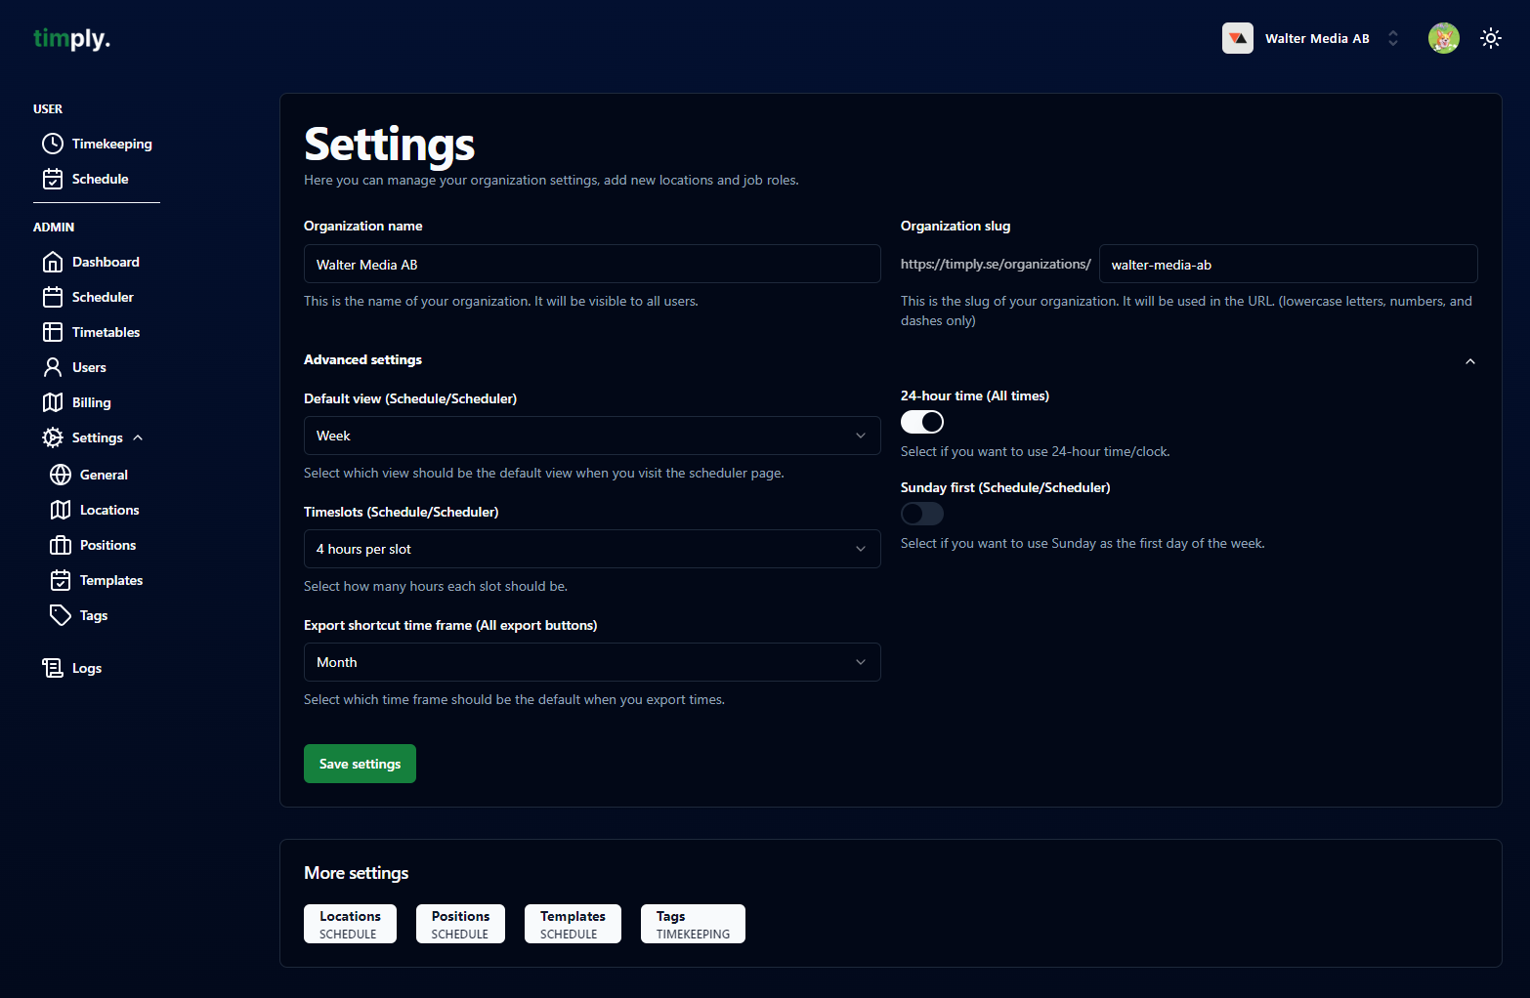Viewport: 1530px width, 998px height.
Task: Open the Billing link in sidebar
Action: tap(91, 402)
